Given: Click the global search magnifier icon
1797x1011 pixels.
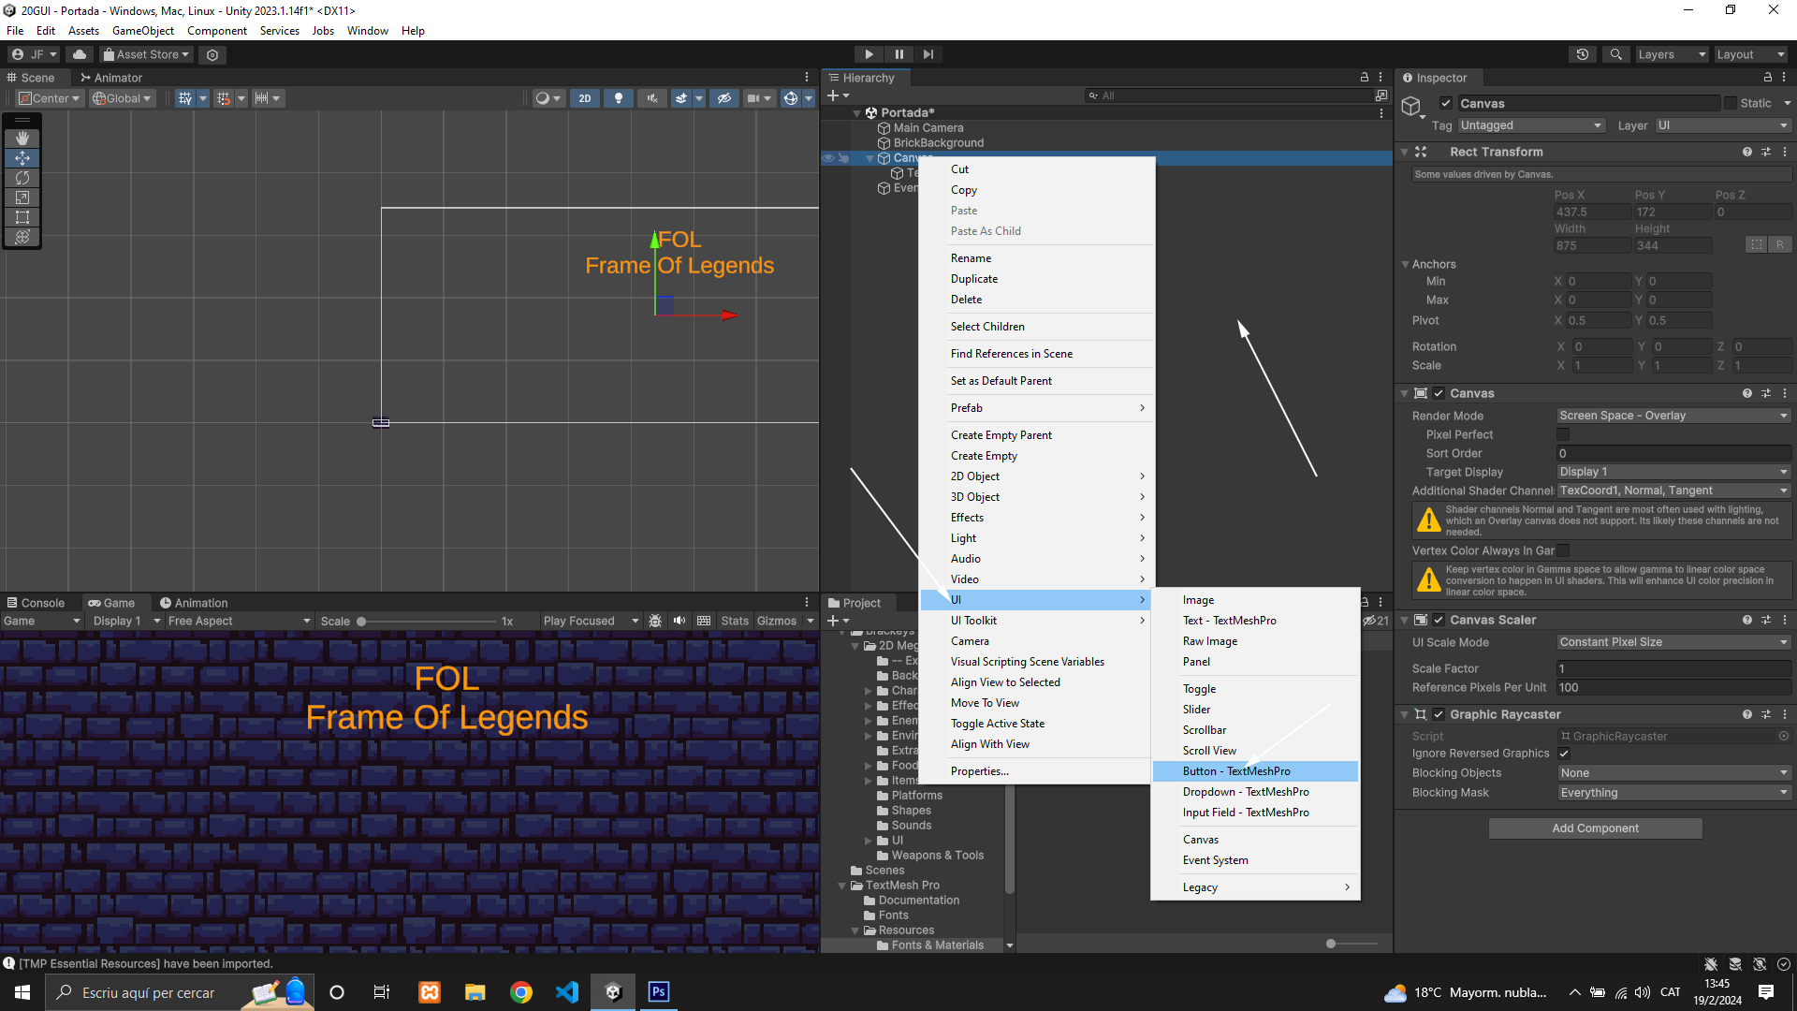Looking at the screenshot, I should coord(1615,54).
